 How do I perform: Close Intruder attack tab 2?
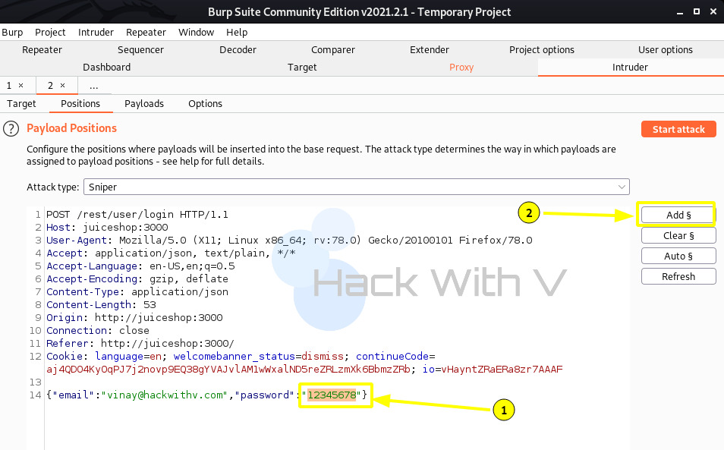(62, 86)
